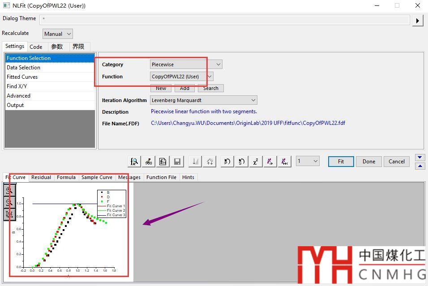The width and height of the screenshot is (428, 286).
Task: Click the Reinitialize Parameters (P) icon
Action: coord(227,162)
